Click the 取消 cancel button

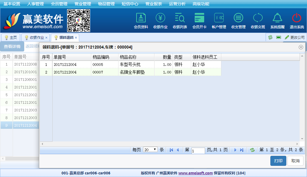tap(295, 161)
